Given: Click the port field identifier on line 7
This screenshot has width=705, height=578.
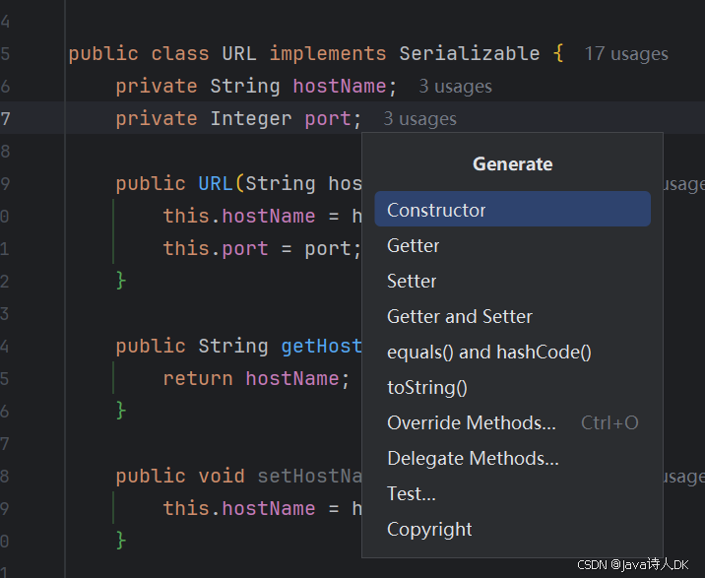Looking at the screenshot, I should tap(328, 119).
